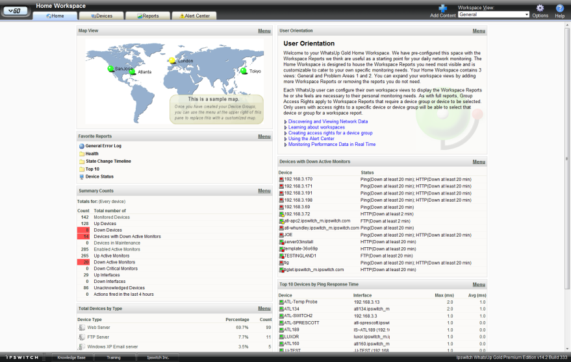Click the Knowledge Base footer button
Image resolution: width=571 pixels, height=362 pixels.
(x=71, y=357)
